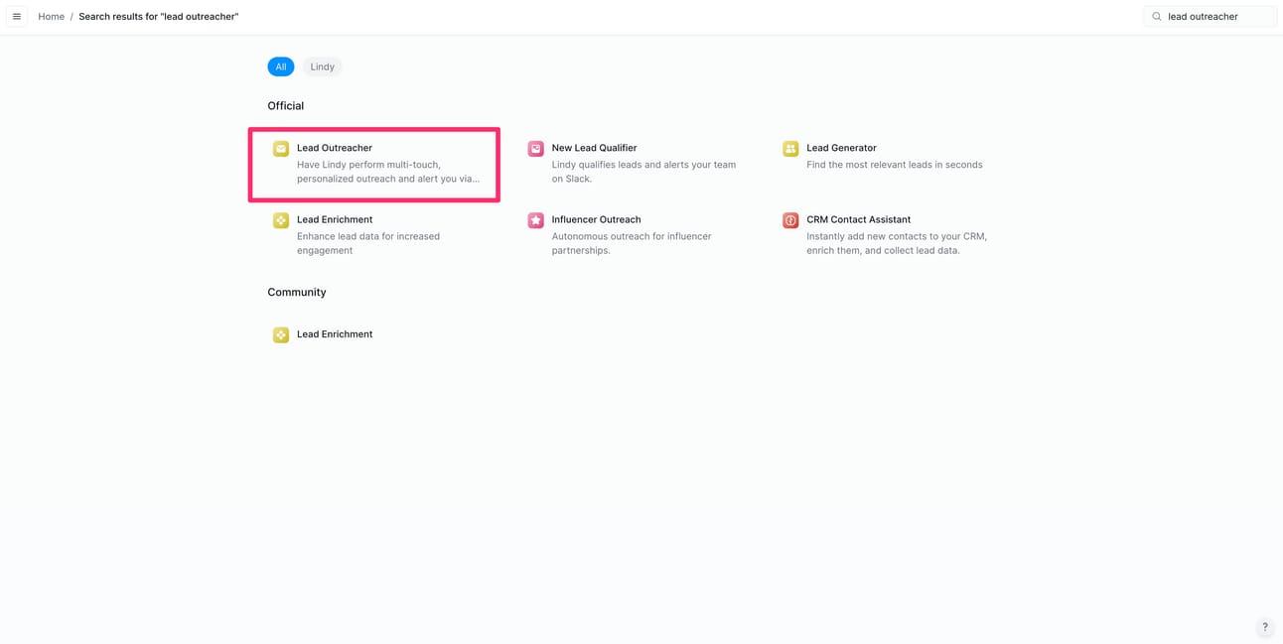Click the search magnifier icon
The width and height of the screenshot is (1283, 644).
click(x=1157, y=16)
